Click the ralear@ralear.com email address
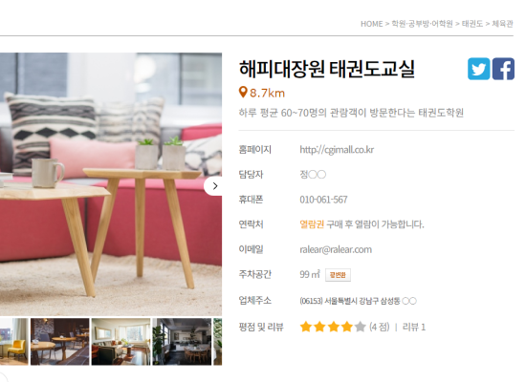 (336, 249)
